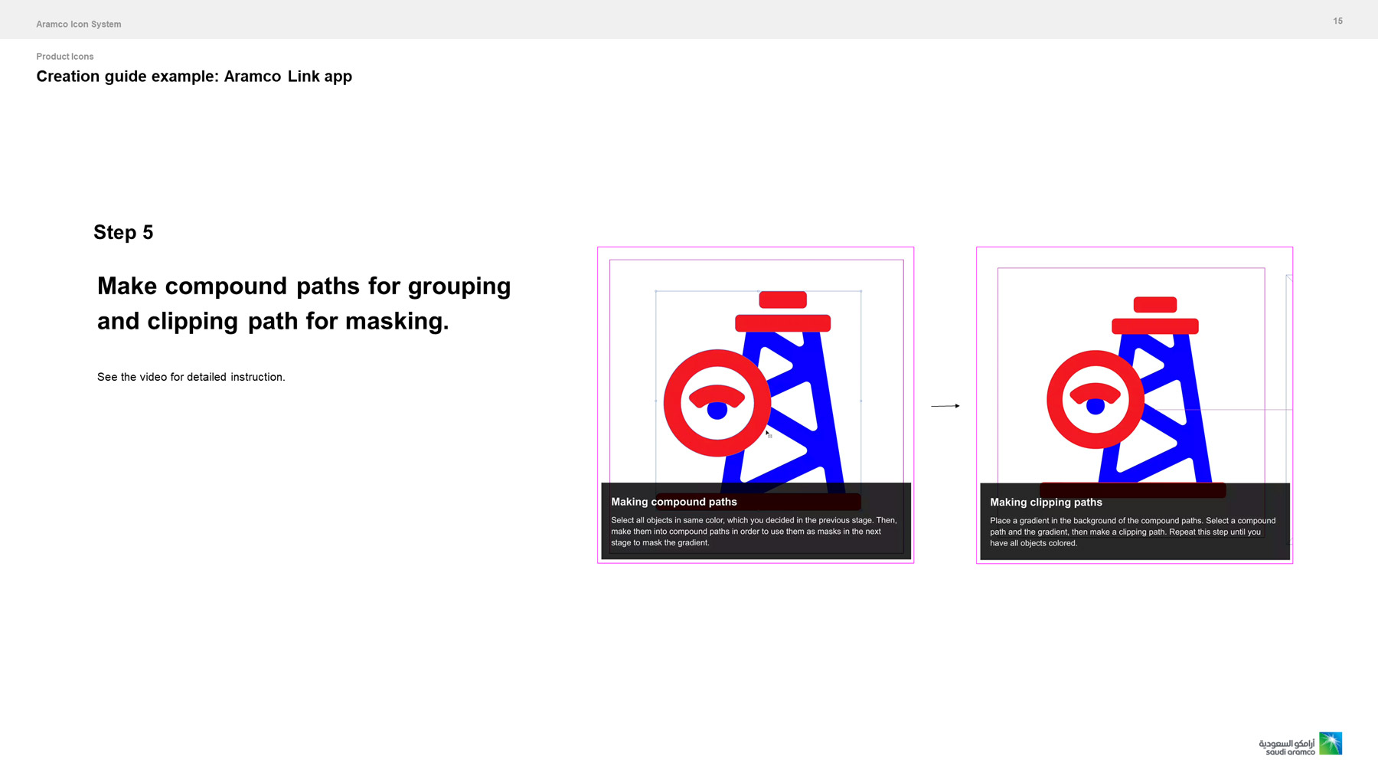This screenshot has height=776, width=1378.
Task: Click 'See the video for detailed instruction' text
Action: pos(191,377)
